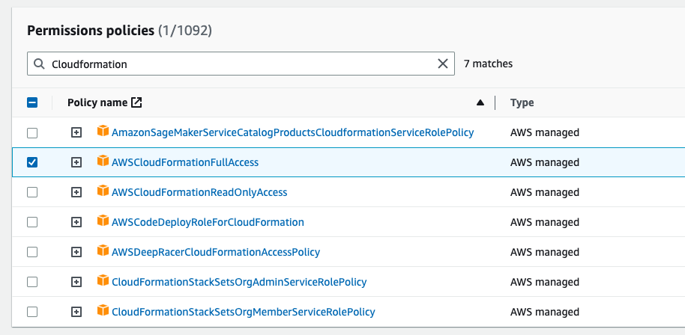Check the CloudFormationStackSetsOrgAdminServiceRolePolicy checkbox

[32, 283]
